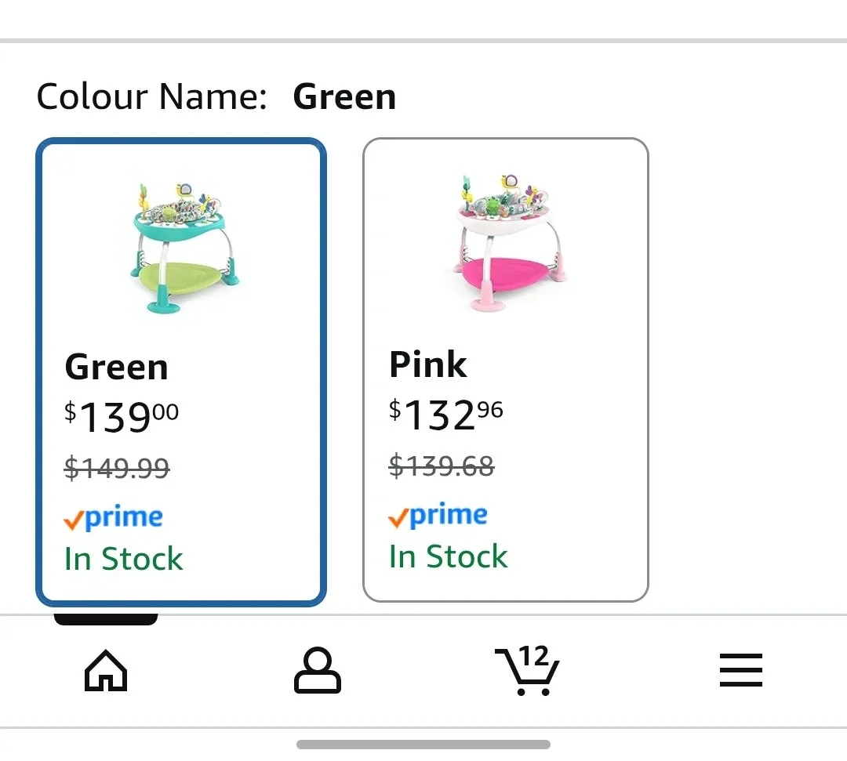
Task: Tap the Colour Name heading label
Action: coord(152,97)
